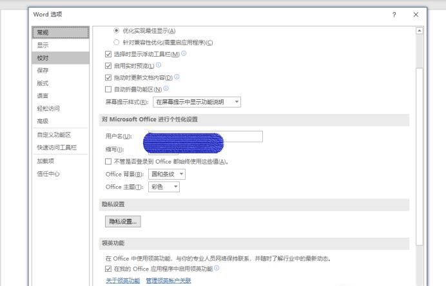Select 针对兼容性优化 radio option
The image size is (446, 286).
pos(117,43)
